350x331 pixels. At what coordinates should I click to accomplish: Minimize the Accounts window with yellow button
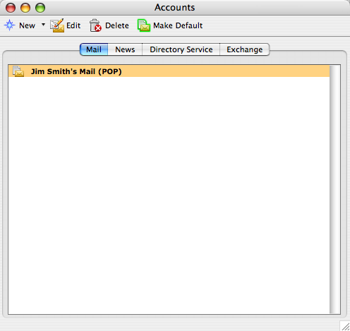point(25,8)
